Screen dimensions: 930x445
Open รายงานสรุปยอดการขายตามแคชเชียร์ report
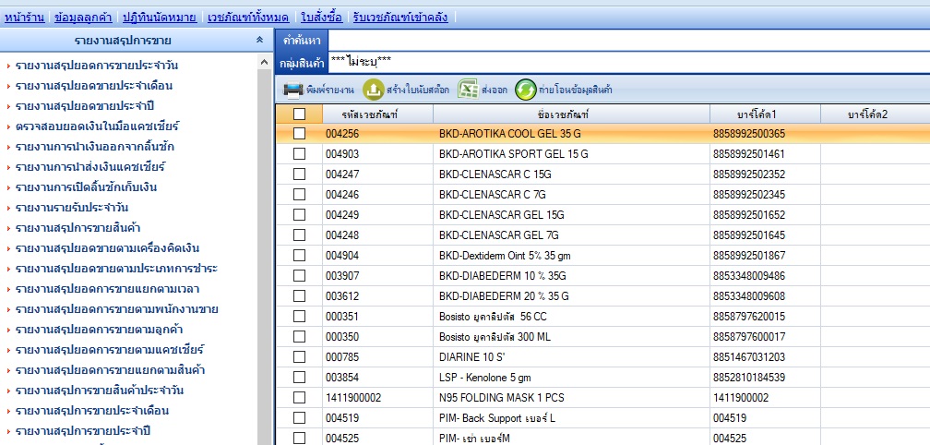point(110,350)
